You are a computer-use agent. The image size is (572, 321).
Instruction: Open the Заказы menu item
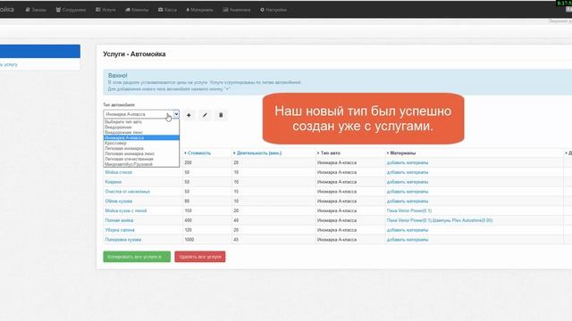coord(36,10)
